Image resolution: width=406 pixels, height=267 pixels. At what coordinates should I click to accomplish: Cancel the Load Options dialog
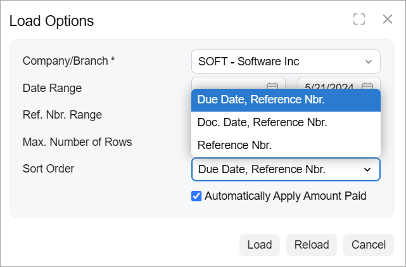(x=369, y=245)
